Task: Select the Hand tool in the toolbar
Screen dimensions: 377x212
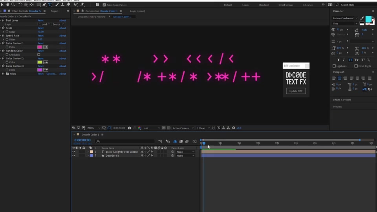Action: 8,5
